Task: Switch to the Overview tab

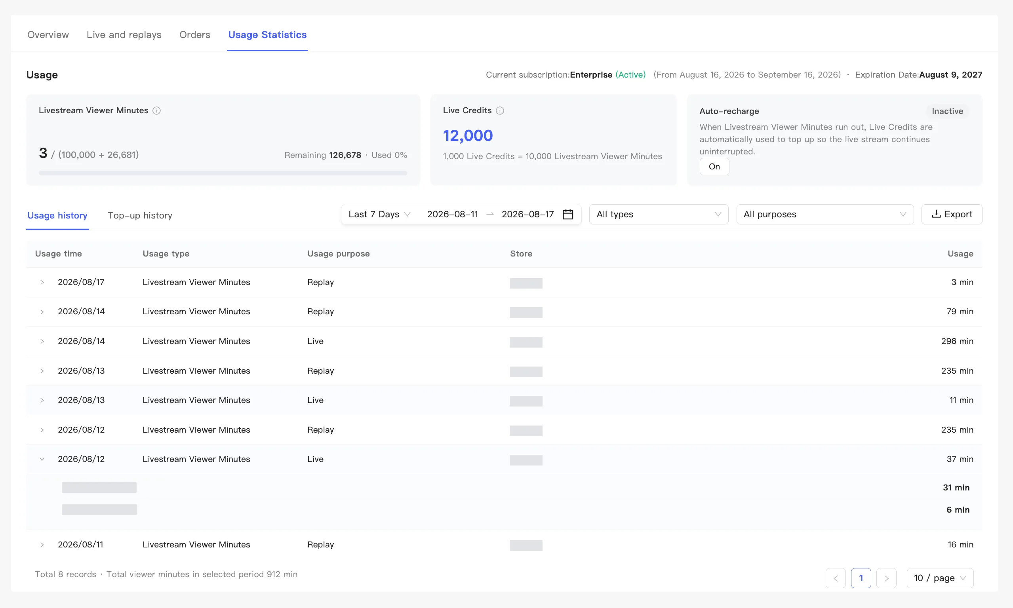Action: pyautogui.click(x=48, y=35)
